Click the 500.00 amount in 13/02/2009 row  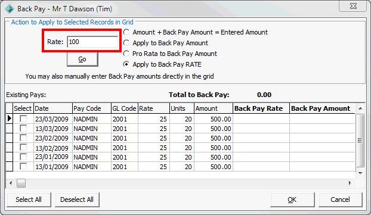click(214, 148)
